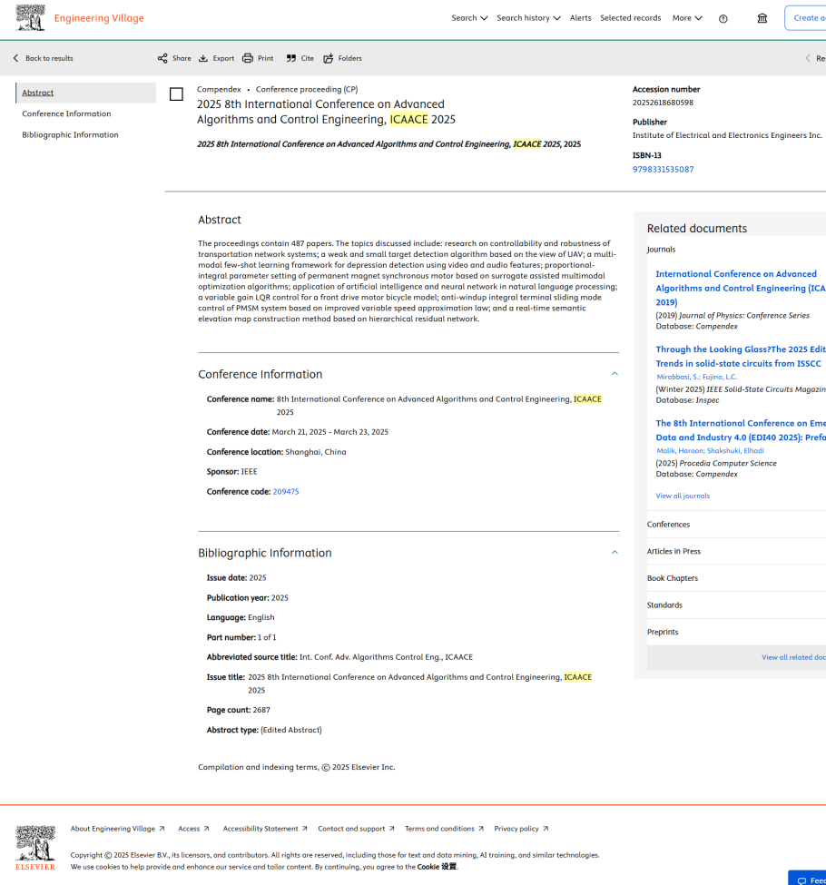Click the Export download icon
The width and height of the screenshot is (826, 885).
pos(203,58)
